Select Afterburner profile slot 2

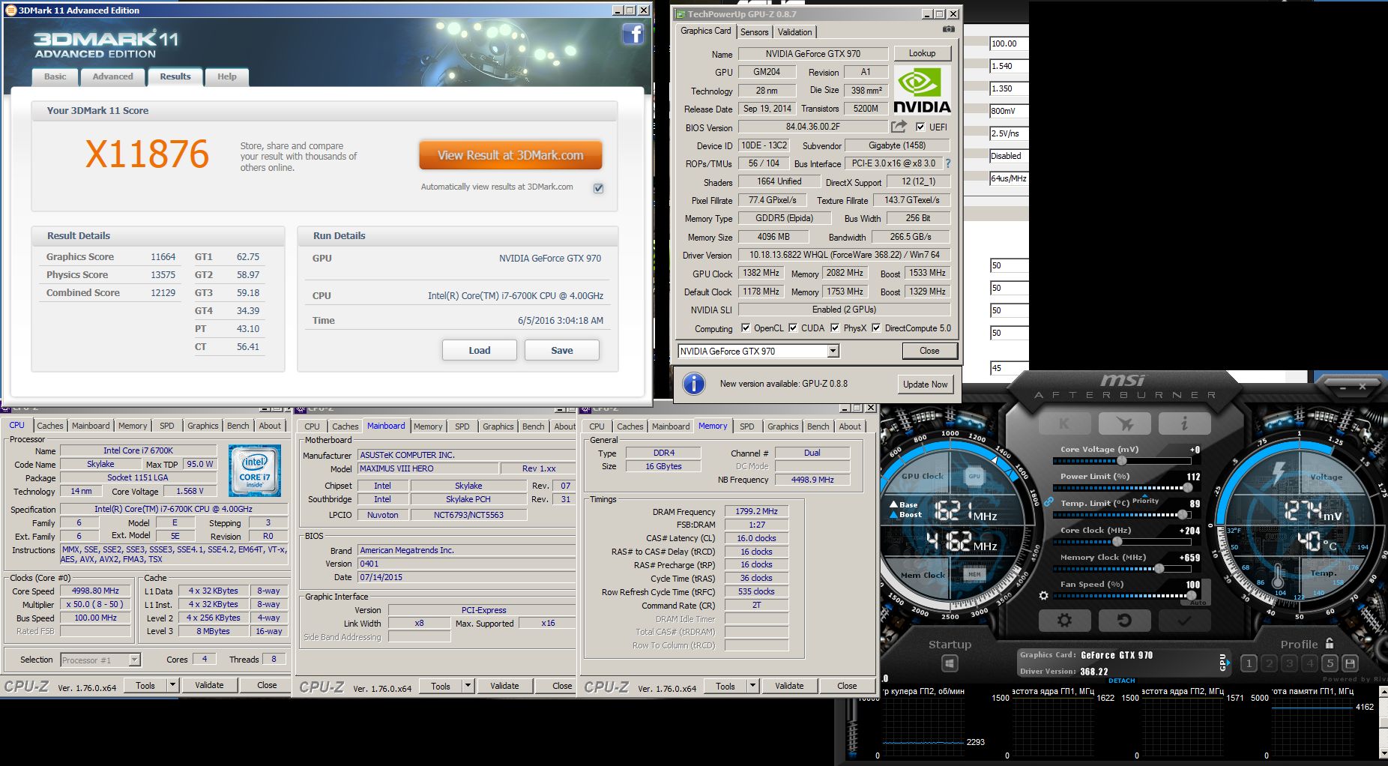click(1269, 663)
